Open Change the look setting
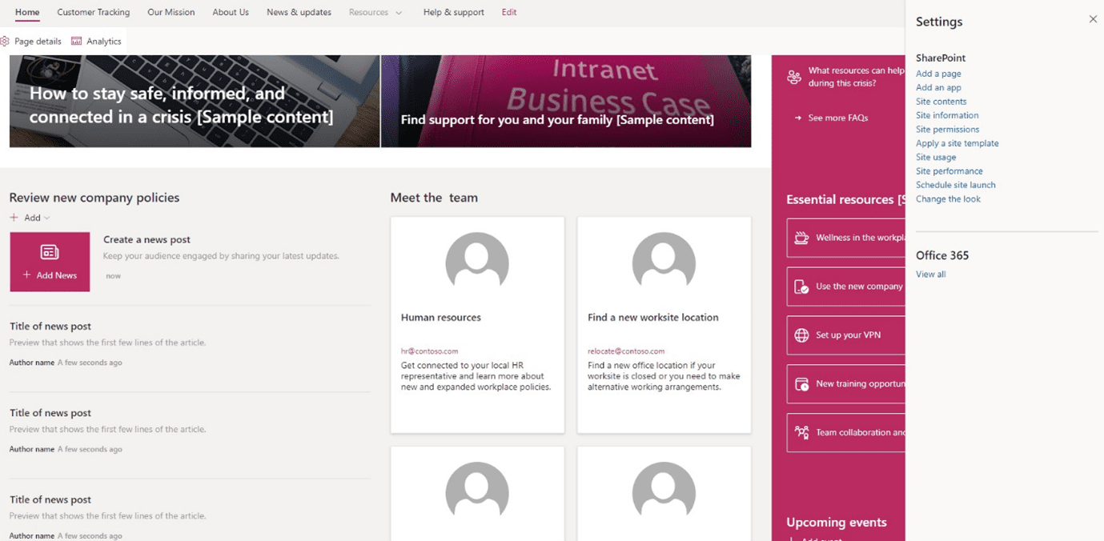1104x541 pixels. (x=948, y=199)
